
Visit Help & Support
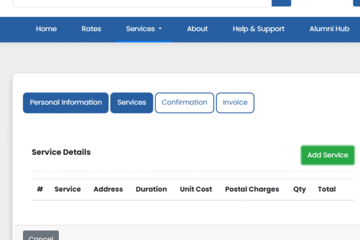click(x=259, y=29)
